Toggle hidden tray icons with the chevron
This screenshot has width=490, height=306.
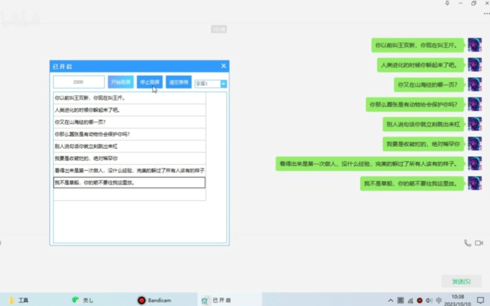390,300
